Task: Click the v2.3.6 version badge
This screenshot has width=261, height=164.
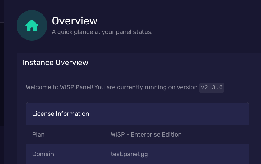Action: pos(212,87)
